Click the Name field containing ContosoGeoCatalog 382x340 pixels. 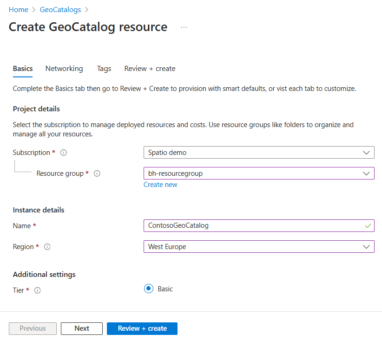[x=253, y=226]
